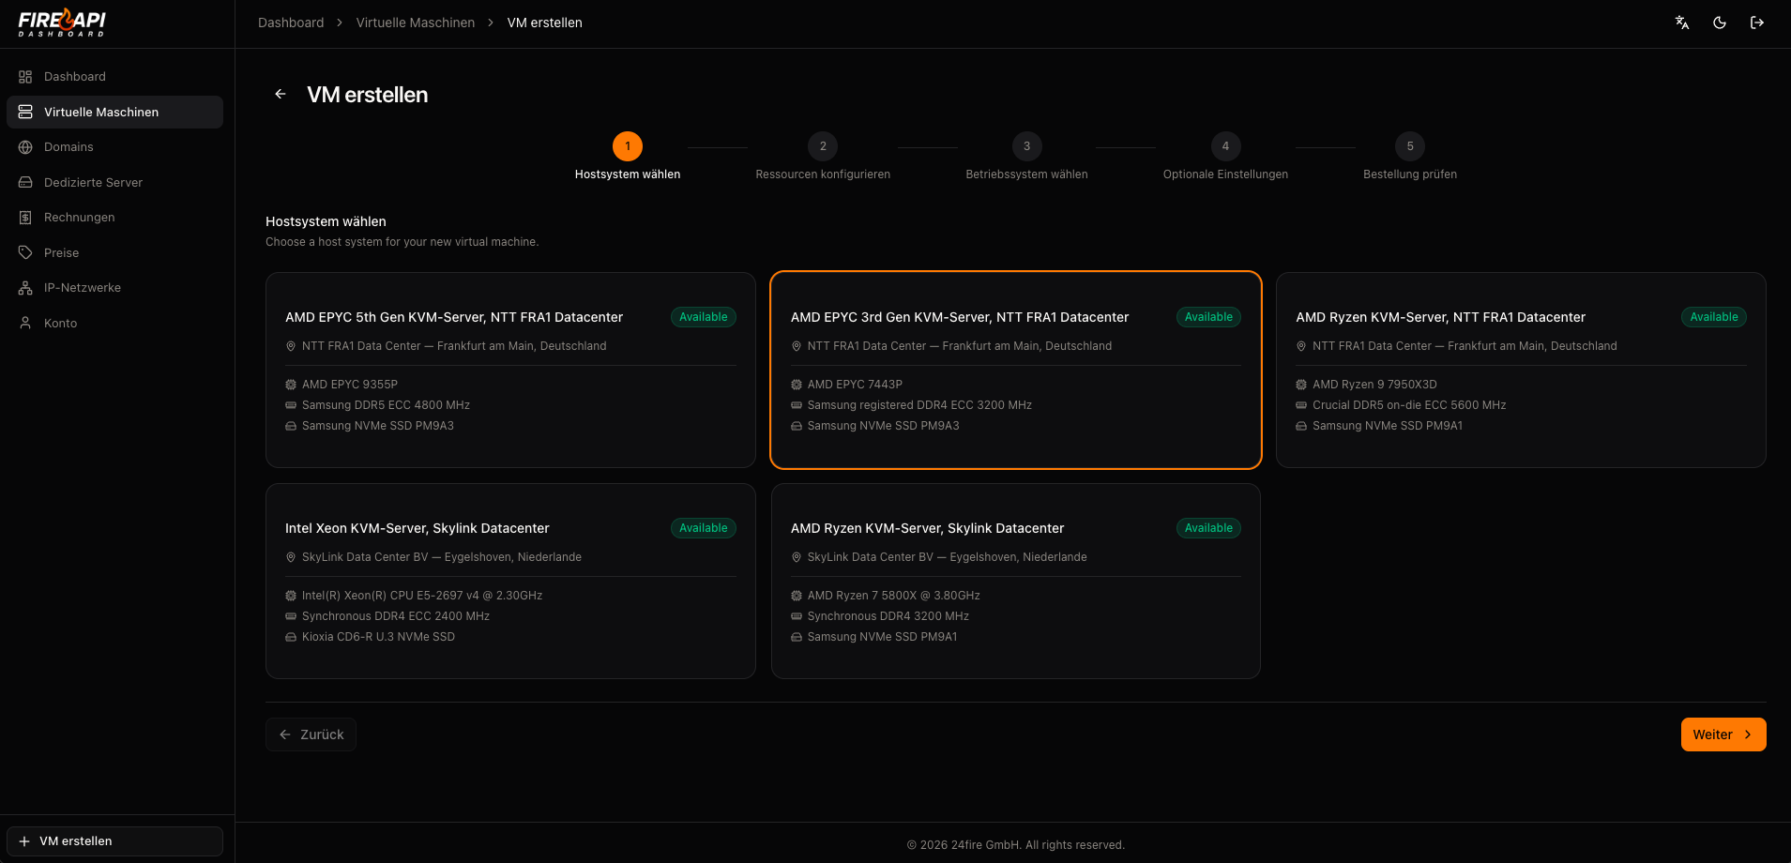Click location pin icon on EPYC 5th Gen card
Viewport: 1791px width, 863px height.
pyautogui.click(x=291, y=346)
